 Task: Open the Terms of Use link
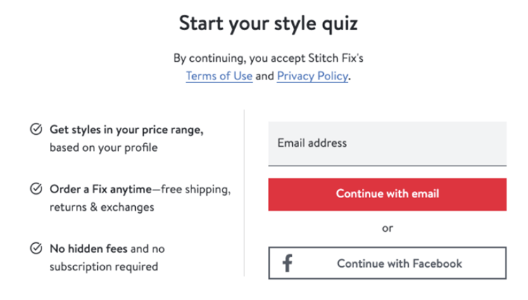[x=219, y=76]
